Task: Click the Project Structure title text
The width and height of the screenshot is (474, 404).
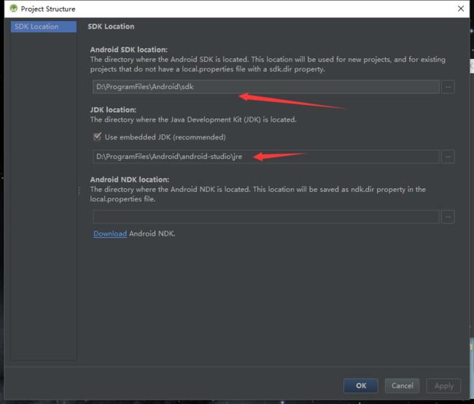Action: 48,9
